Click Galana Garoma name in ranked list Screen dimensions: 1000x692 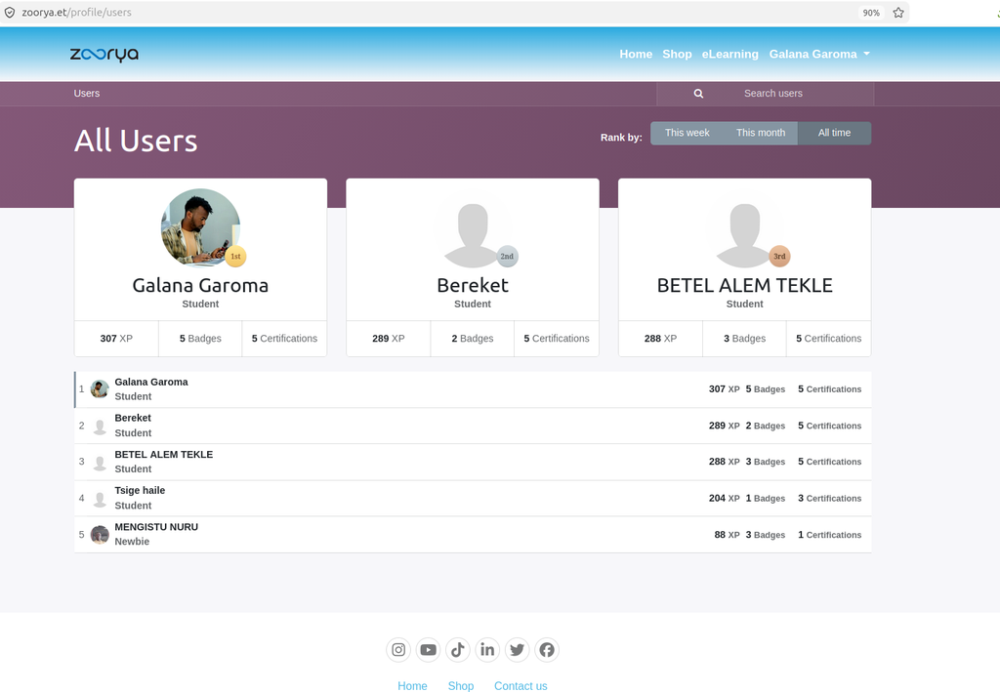(151, 382)
